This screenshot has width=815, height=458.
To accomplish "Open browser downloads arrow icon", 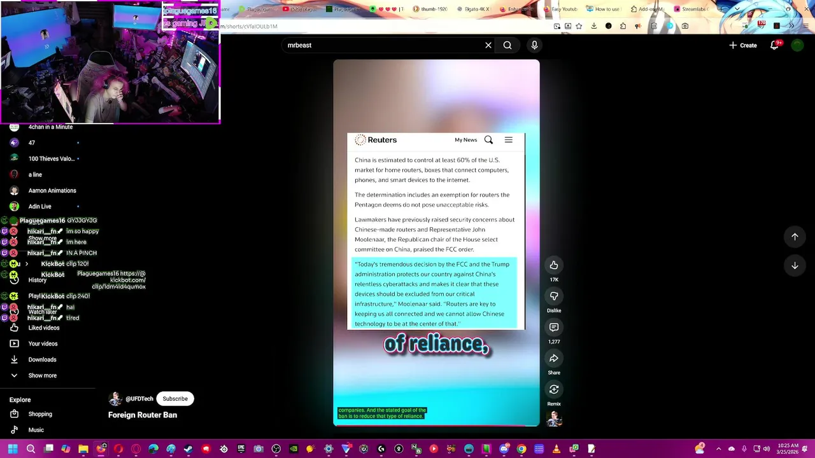I will click(x=593, y=26).
